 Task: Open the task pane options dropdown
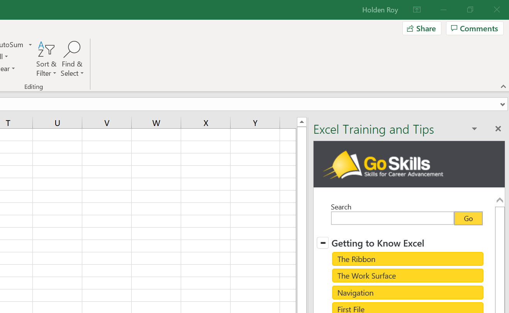coord(474,129)
